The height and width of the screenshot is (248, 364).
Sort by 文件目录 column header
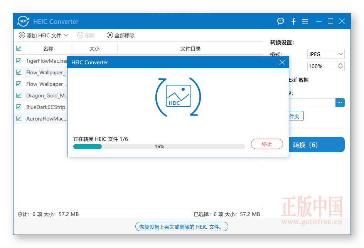[x=190, y=49]
